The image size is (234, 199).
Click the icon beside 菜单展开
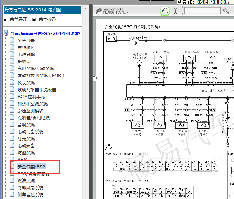pyautogui.click(x=5, y=19)
